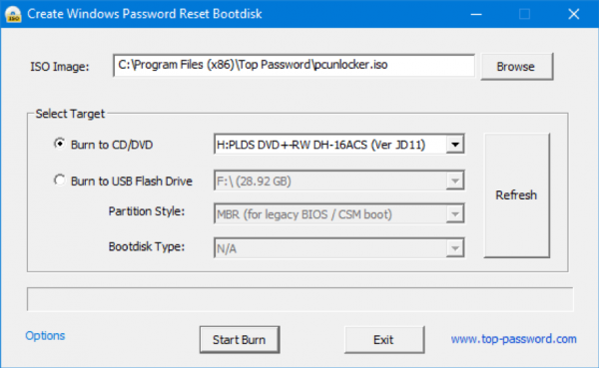Viewport: 599px width, 368px height.
Task: Click the Refresh button
Action: click(516, 195)
